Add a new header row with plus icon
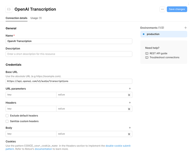The width and height of the screenshot is (189, 151). click(x=130, y=103)
